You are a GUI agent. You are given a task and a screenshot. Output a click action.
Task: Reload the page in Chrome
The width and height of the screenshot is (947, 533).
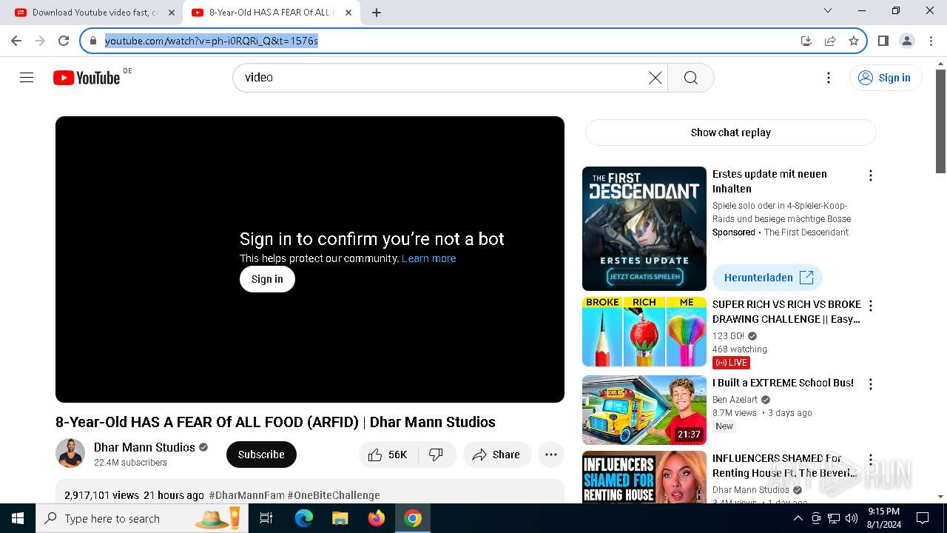pyautogui.click(x=64, y=41)
